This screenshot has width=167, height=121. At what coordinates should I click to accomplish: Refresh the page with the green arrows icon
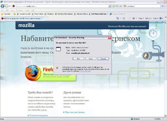click(117, 6)
